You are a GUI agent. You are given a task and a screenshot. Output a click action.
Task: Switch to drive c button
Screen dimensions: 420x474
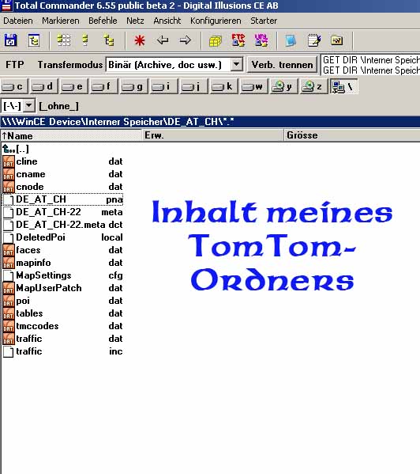(x=14, y=87)
